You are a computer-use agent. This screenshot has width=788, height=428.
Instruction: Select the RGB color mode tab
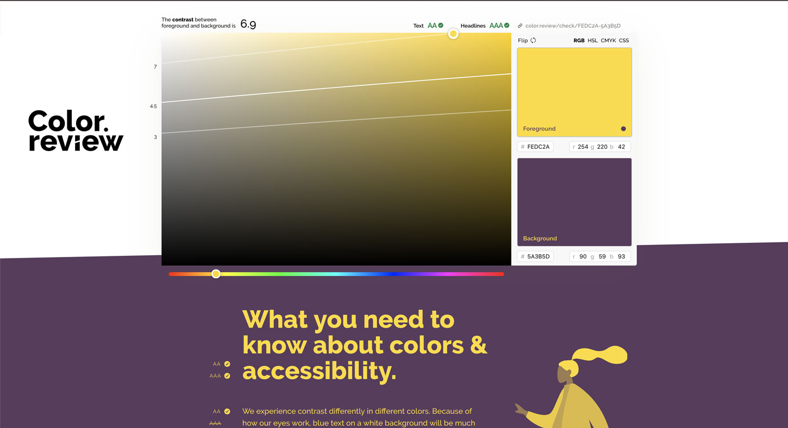579,40
